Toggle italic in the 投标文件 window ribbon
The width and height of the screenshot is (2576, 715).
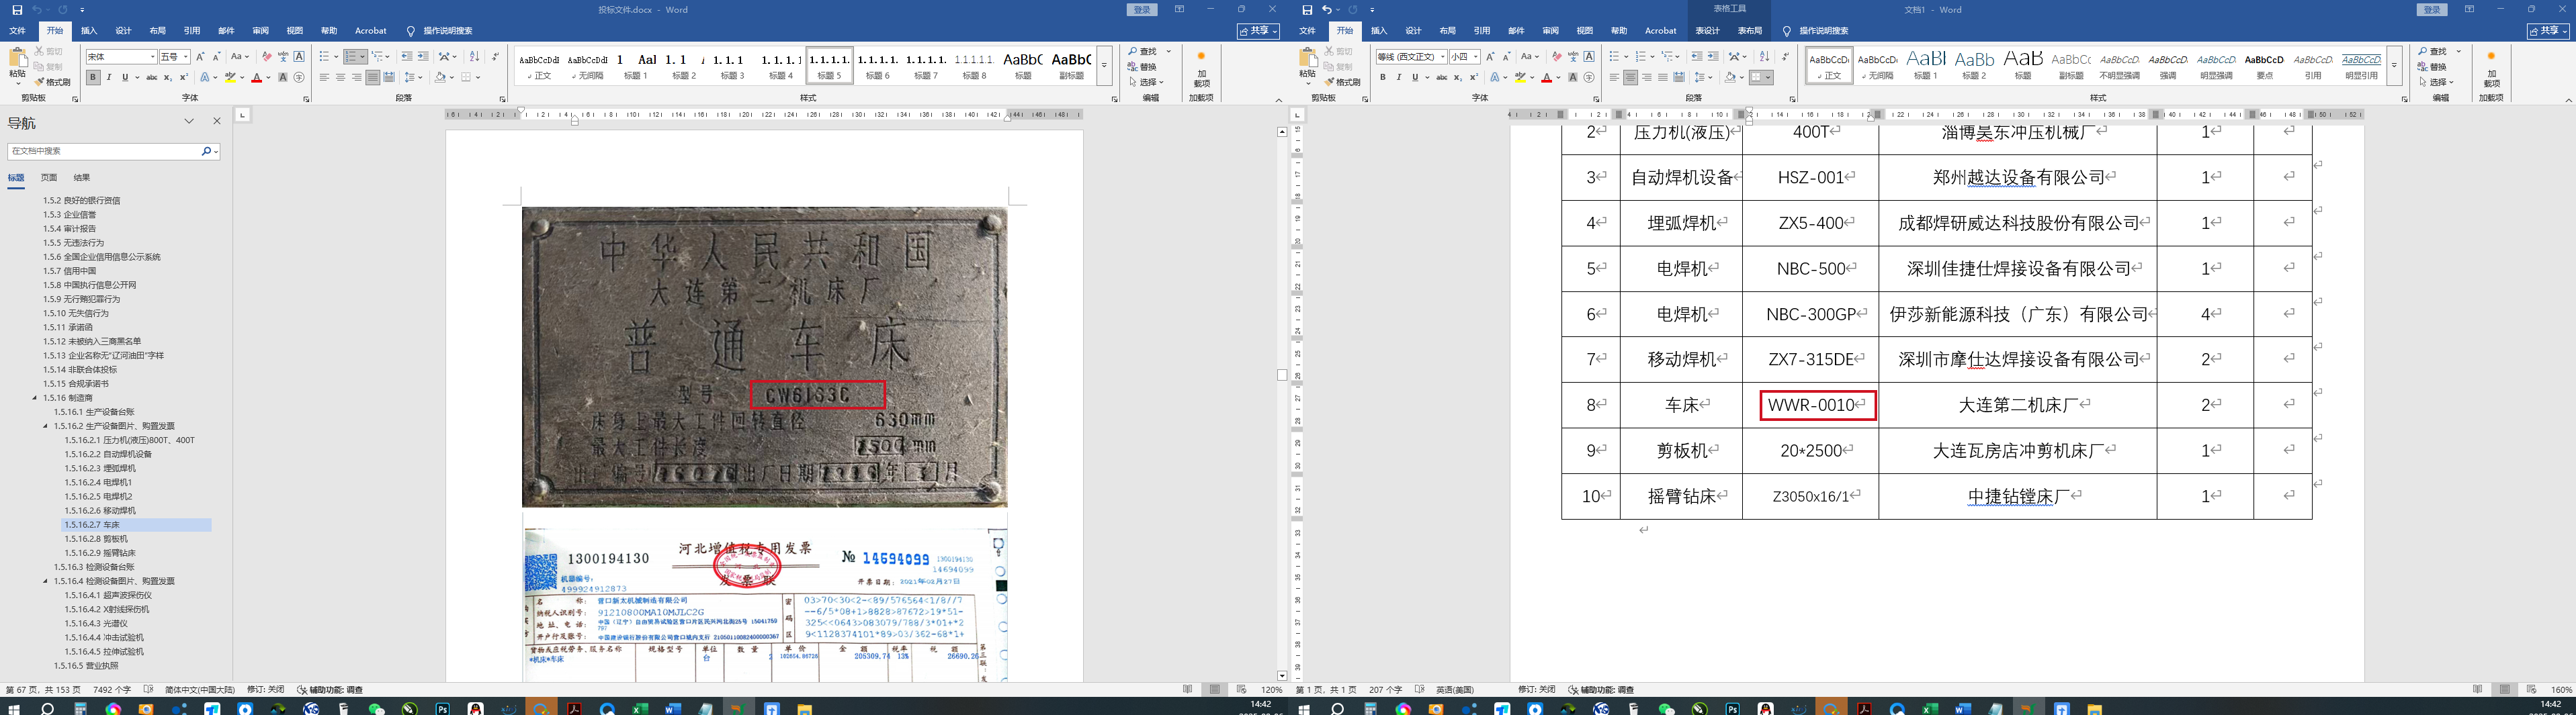click(x=109, y=77)
